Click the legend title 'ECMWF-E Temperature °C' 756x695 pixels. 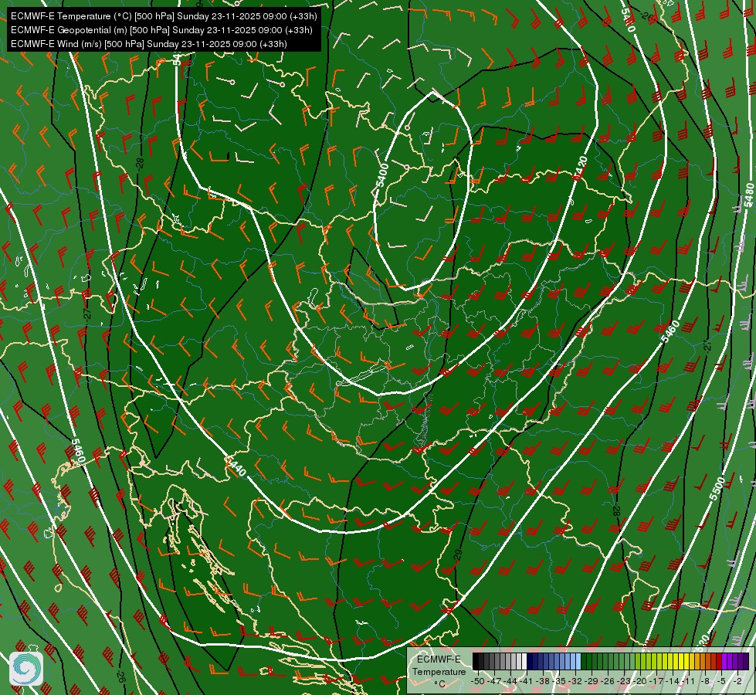click(439, 671)
